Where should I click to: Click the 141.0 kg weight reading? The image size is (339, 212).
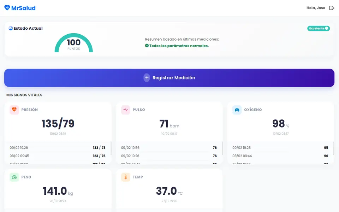click(58, 191)
